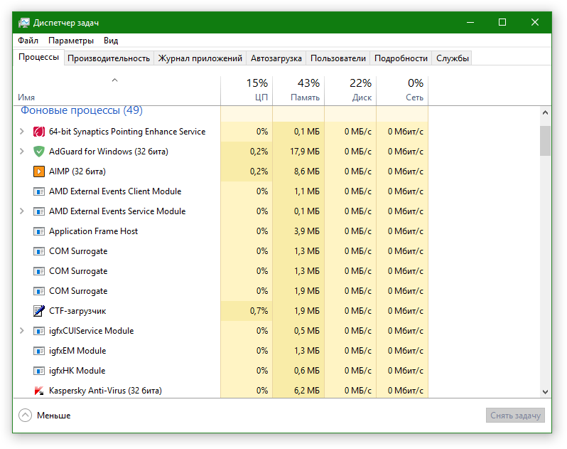This screenshot has height=449, width=567.
Task: Collapse details with the Меньше circle arrow
Action: [26, 416]
